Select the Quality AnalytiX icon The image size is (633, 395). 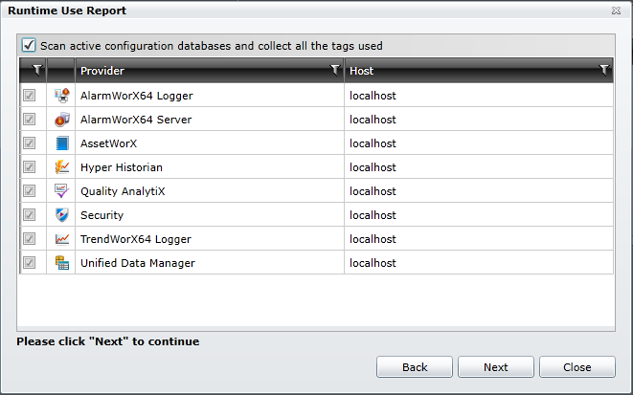61,191
